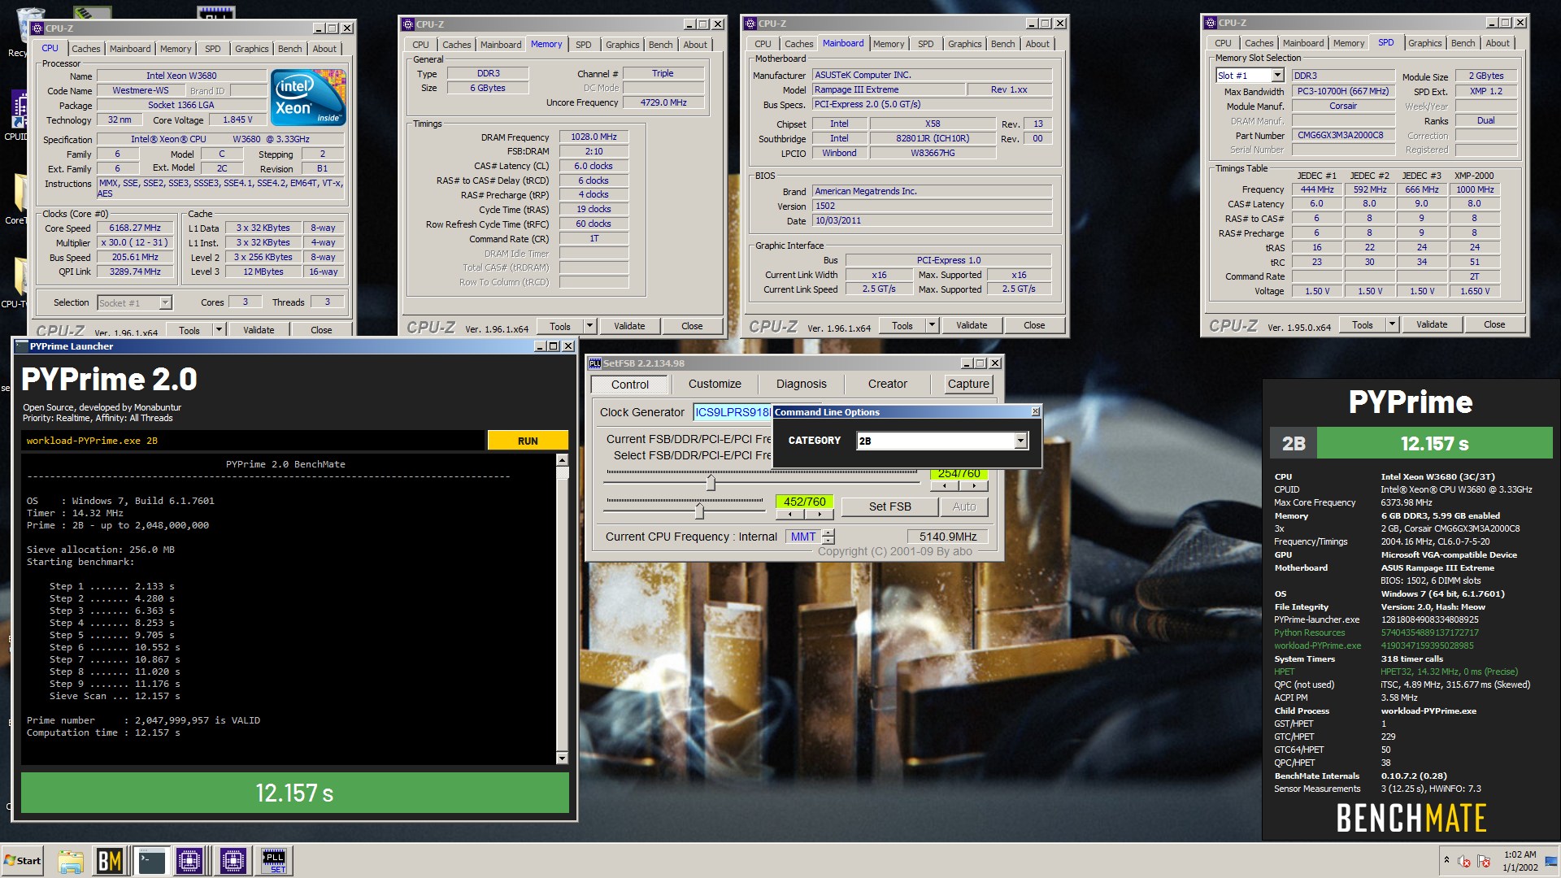Open the Slot #1 dropdown in SPD window
1561x878 pixels.
pos(1277,76)
